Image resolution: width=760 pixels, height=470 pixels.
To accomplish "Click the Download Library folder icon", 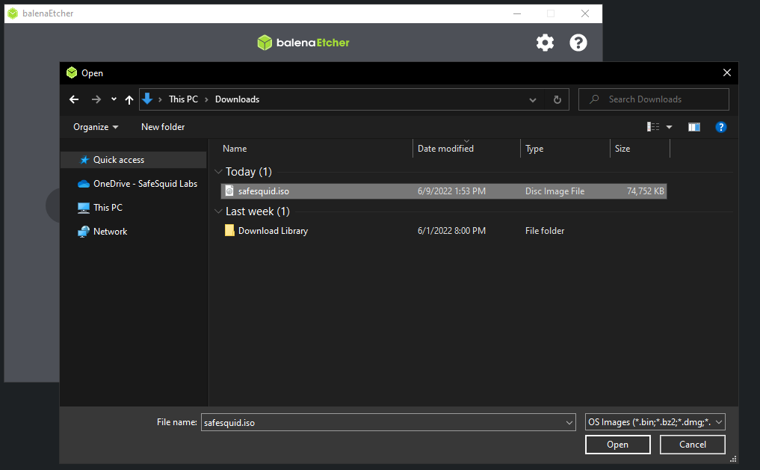I will pyautogui.click(x=229, y=230).
